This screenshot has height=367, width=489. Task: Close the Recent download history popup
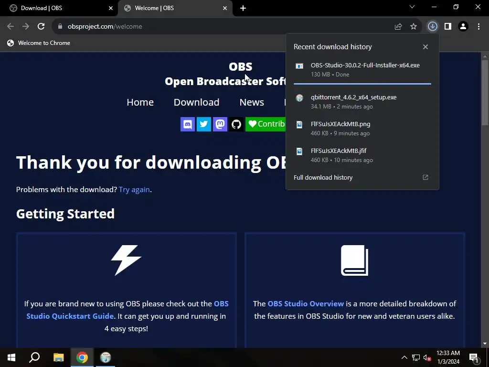(x=425, y=47)
